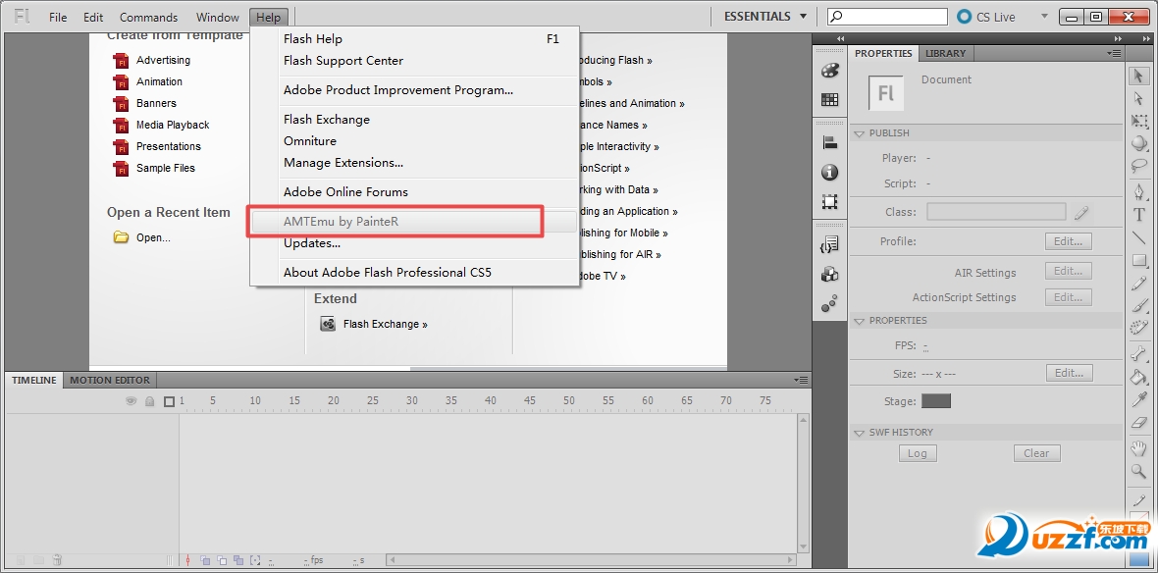
Task: Open the Advertising template link
Action: [x=163, y=60]
